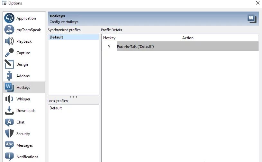Viewport: 262px width, 162px height.
Task: Open the Messages section
Action: (24, 145)
